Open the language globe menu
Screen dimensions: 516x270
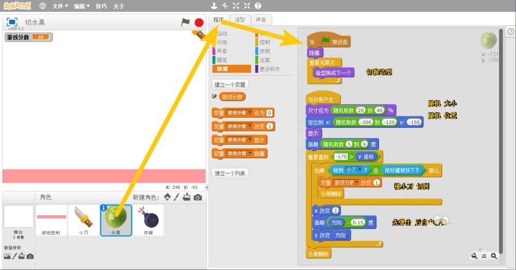42,6
